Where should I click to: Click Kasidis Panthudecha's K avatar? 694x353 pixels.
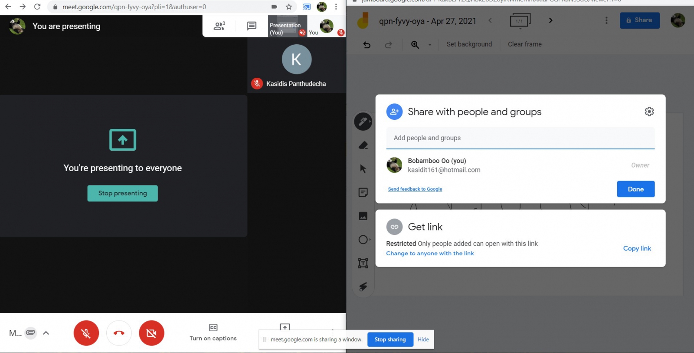(297, 59)
